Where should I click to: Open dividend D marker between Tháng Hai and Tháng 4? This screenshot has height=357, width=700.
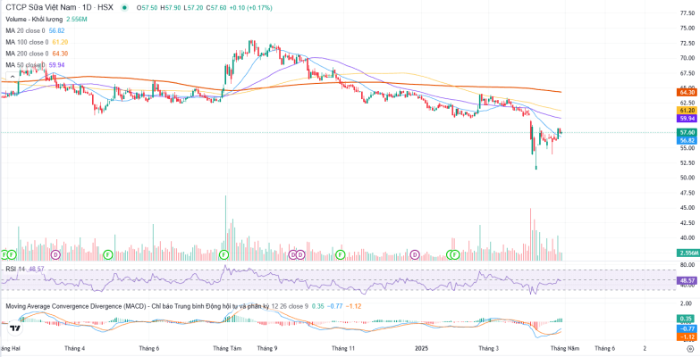(55, 255)
